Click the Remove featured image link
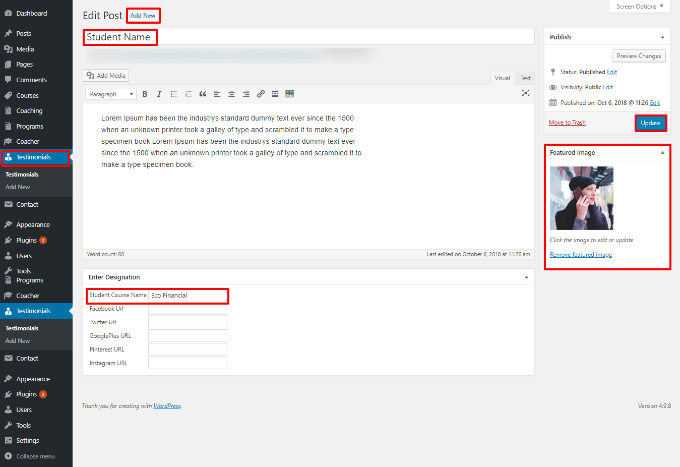This screenshot has height=467, width=680. pos(581,255)
